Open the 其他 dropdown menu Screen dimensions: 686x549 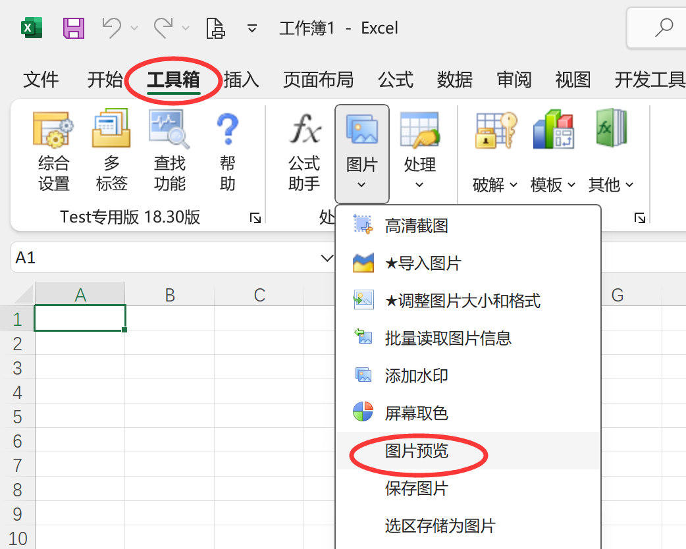click(x=611, y=185)
